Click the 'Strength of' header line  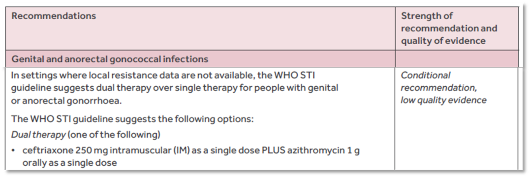tap(427, 16)
